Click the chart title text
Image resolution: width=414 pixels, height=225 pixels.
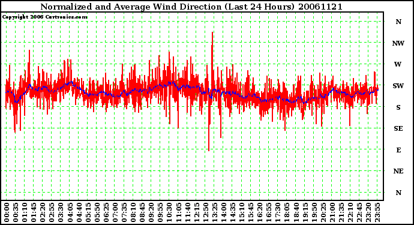tap(191, 7)
